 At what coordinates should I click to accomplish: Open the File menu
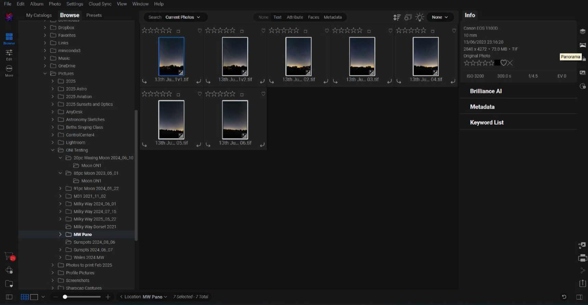click(x=8, y=4)
